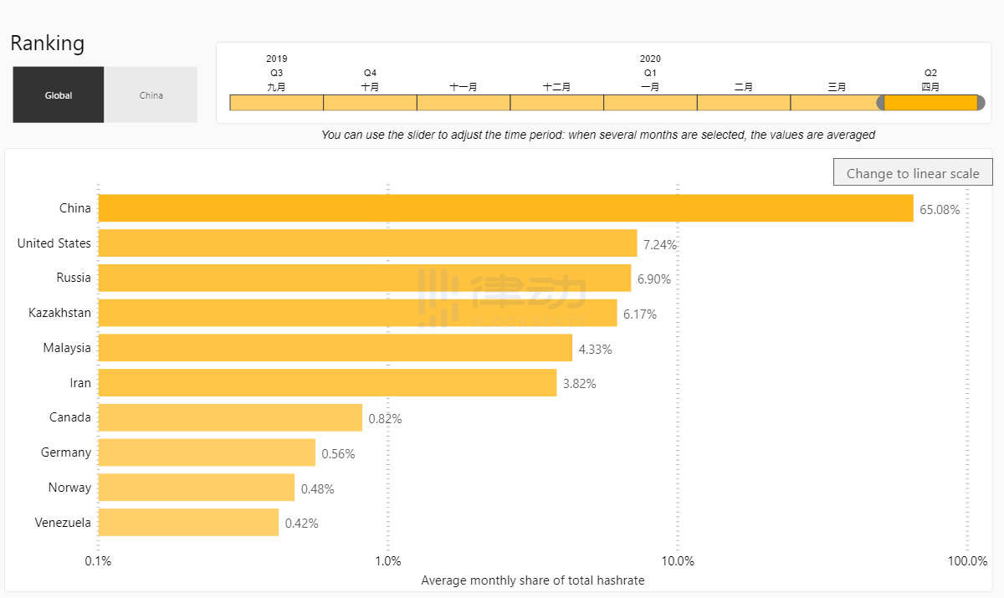Screen dimensions: 1004x598
Task: Click the Russia bar in the chart
Action: (365, 278)
